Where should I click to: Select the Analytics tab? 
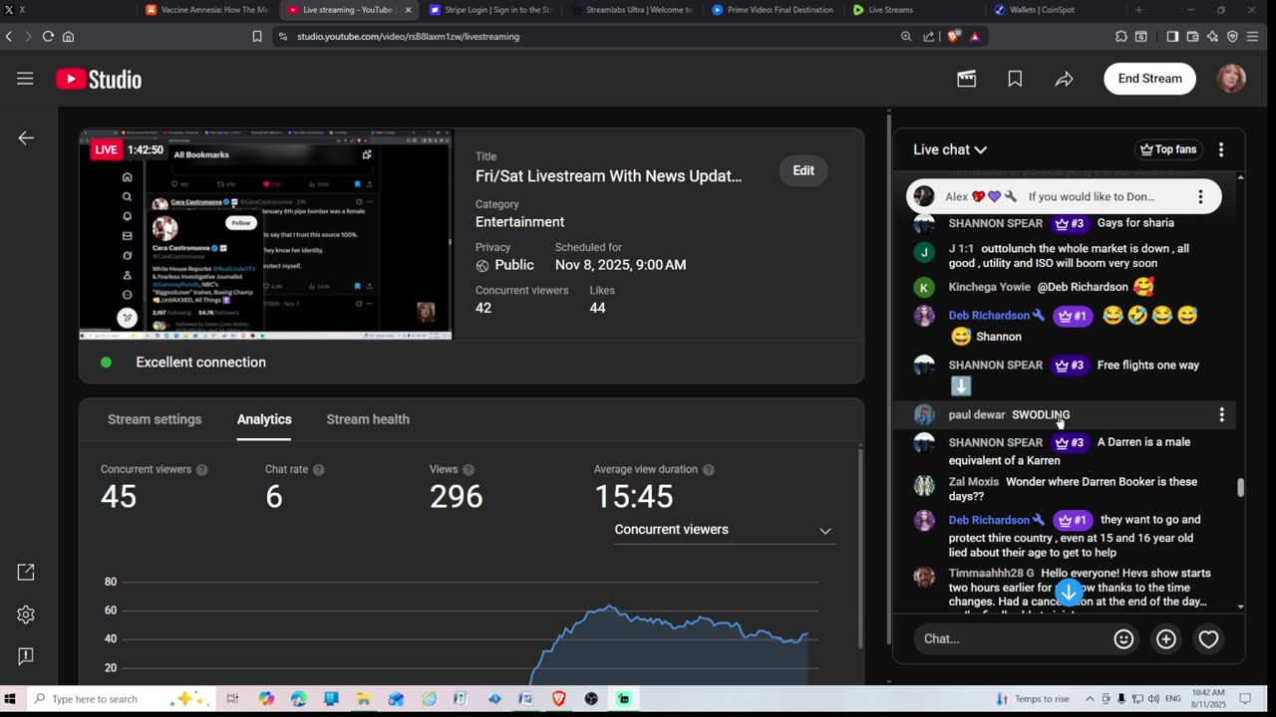(x=264, y=419)
